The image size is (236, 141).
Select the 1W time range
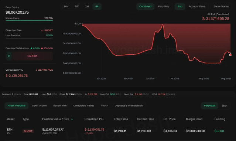(x=77, y=7)
